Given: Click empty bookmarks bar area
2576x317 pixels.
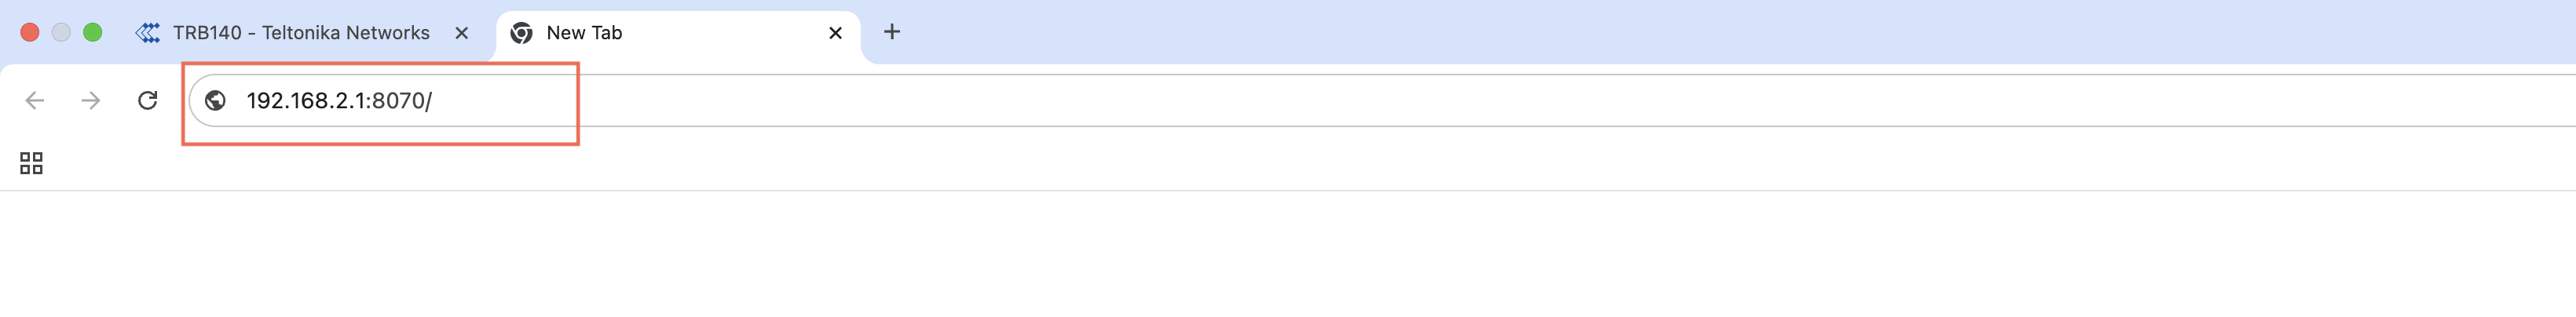Looking at the screenshot, I should (x=1200, y=163).
